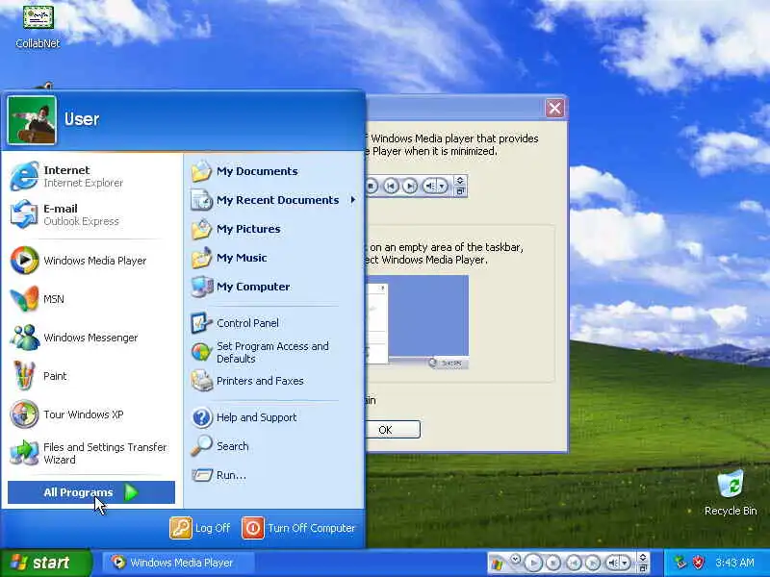This screenshot has width=770, height=577.
Task: Click the green arrow tray icon
Action: point(680,563)
